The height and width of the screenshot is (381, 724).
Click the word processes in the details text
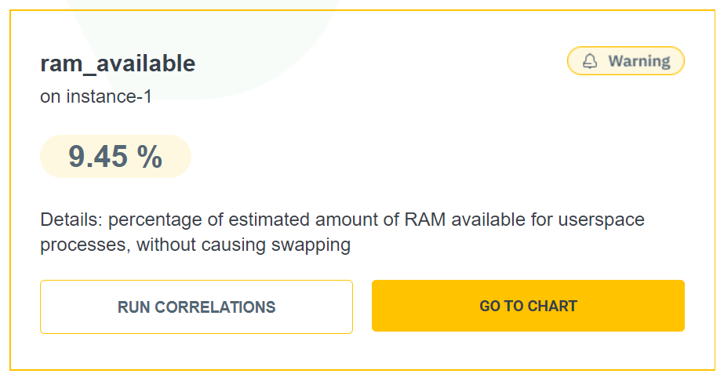pos(85,245)
